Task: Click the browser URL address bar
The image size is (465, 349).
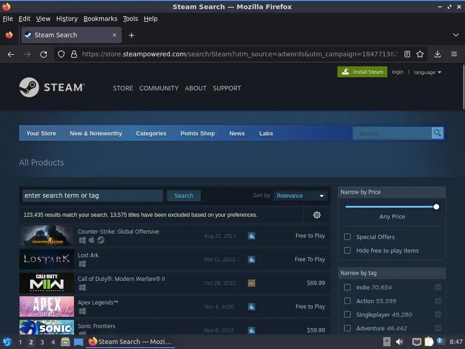Action: pyautogui.click(x=240, y=55)
